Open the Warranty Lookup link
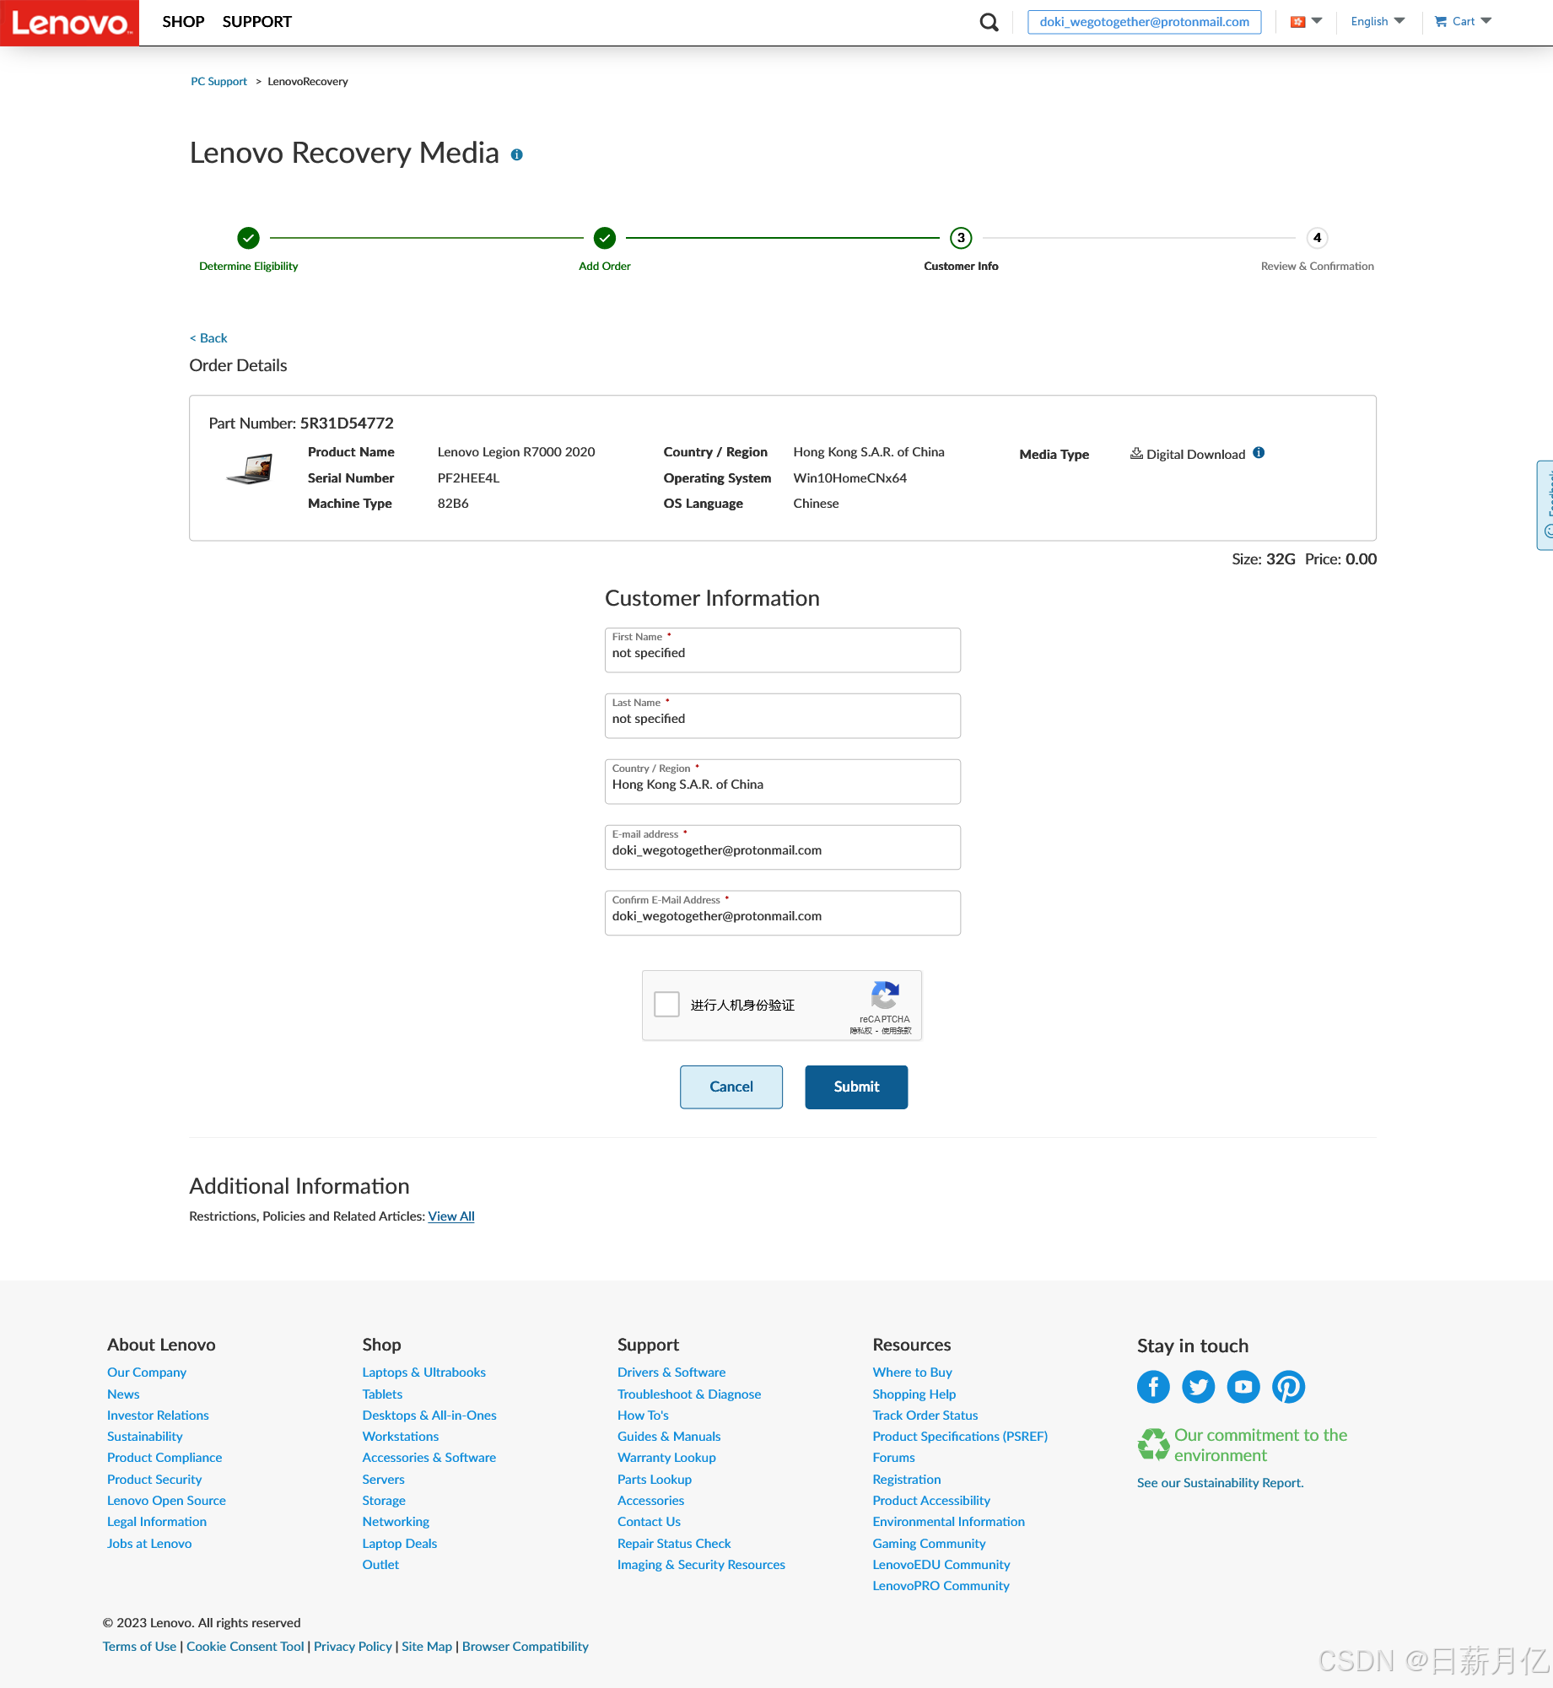 coord(666,1458)
